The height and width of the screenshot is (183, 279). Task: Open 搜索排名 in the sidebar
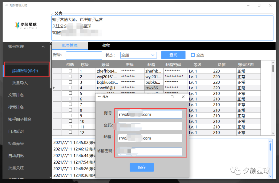click(x=16, y=107)
